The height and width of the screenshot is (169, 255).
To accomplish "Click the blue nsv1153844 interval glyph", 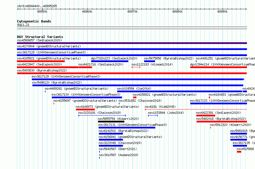I will click(x=153, y=116).
